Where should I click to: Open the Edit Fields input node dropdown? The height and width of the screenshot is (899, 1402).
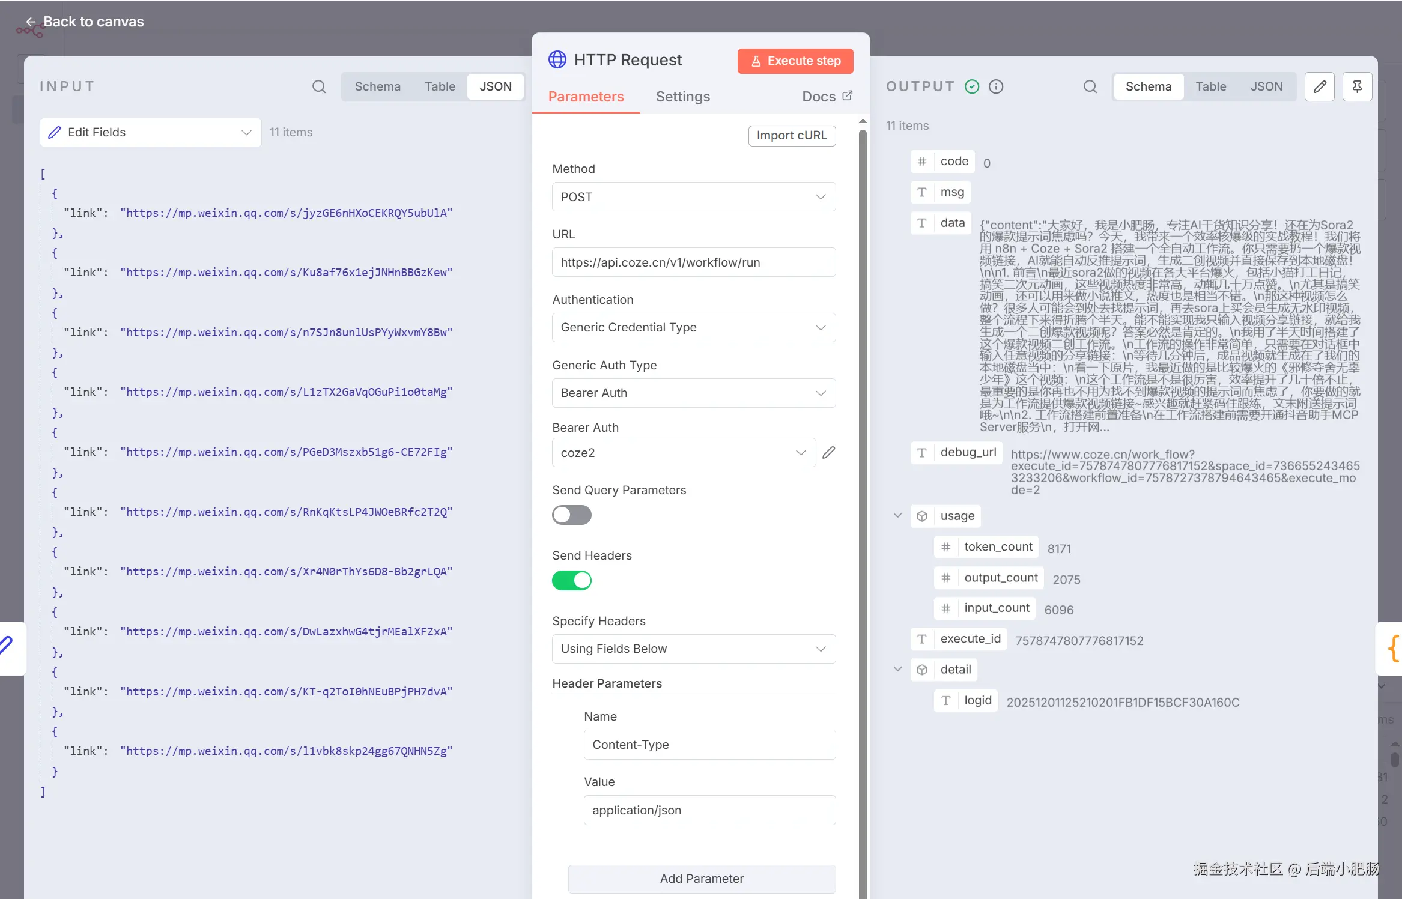150,132
